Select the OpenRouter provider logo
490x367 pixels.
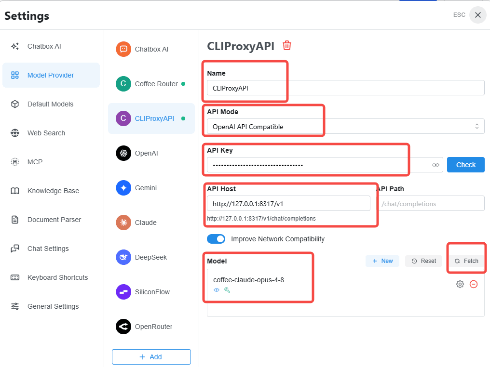click(123, 327)
